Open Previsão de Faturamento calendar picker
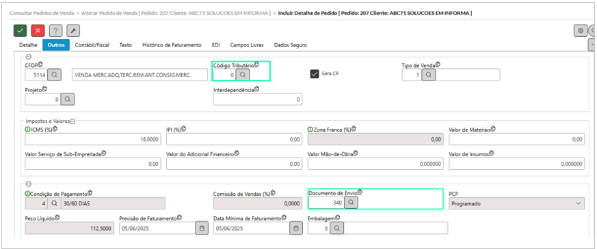 [202, 229]
